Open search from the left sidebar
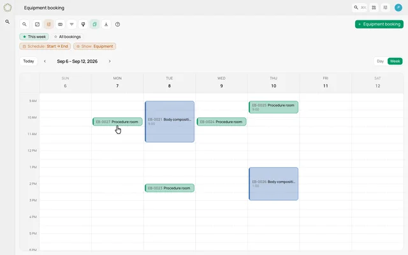This screenshot has height=255, width=408. coord(8,22)
